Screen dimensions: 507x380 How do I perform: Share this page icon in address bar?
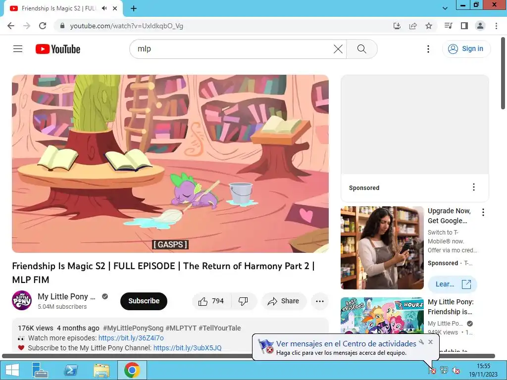(x=413, y=26)
